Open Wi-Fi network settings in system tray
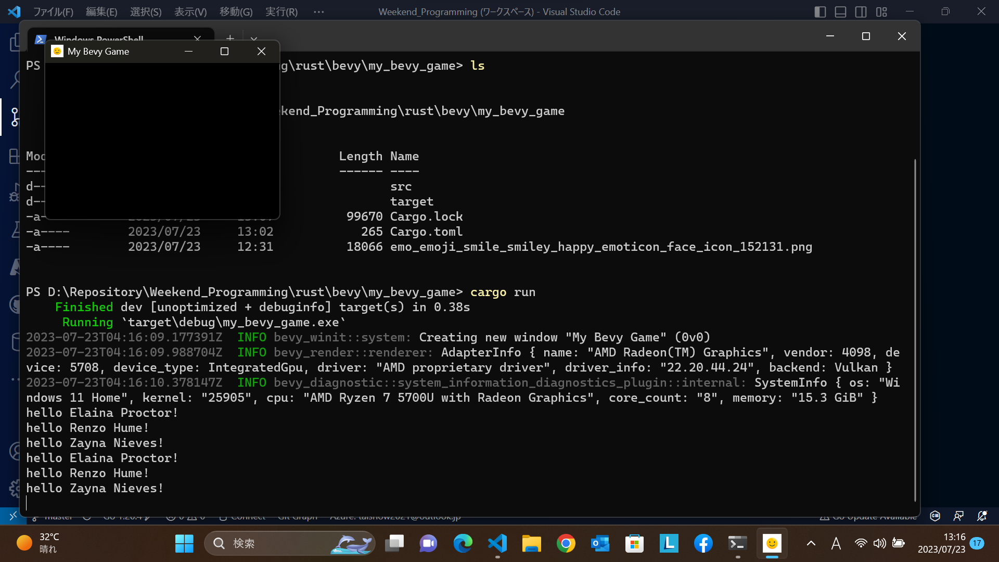Viewport: 999px width, 562px height. 861,543
